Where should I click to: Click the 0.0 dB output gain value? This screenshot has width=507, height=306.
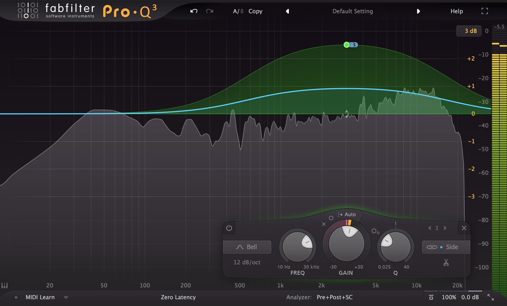(470, 297)
